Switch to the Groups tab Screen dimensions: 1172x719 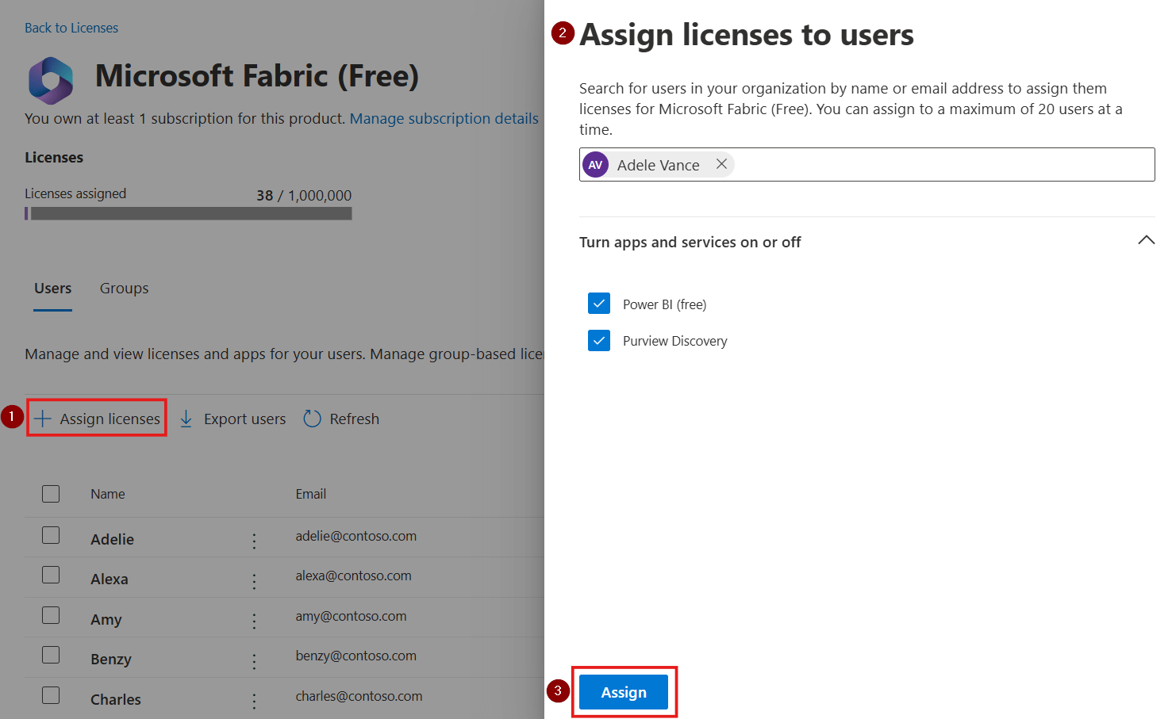tap(124, 288)
